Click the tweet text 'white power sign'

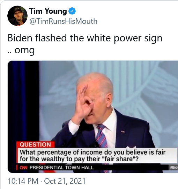tap(125, 38)
